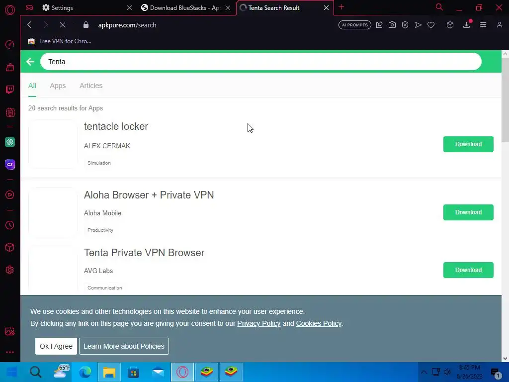Search tabs with the magnifier icon
The image size is (509, 382).
coord(439,7)
